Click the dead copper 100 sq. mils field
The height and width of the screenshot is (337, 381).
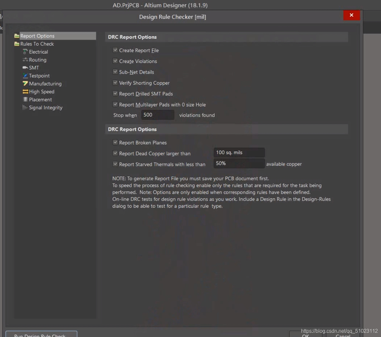tap(239, 153)
